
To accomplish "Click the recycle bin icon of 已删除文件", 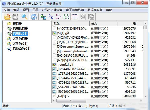I will (10, 34).
